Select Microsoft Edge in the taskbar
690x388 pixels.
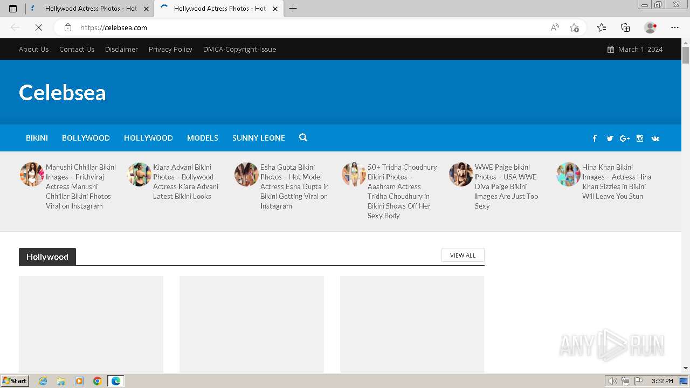pyautogui.click(x=115, y=381)
